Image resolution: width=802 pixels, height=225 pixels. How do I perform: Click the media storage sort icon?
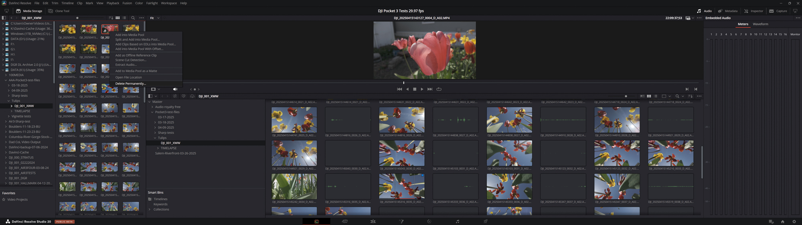tap(111, 18)
